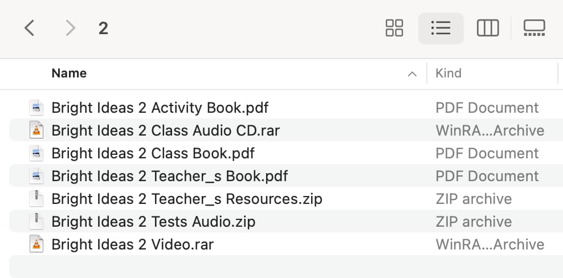Select Bright Ideas 2 Video.rar file
Screen dimensions: 563x278
(286, 244)
